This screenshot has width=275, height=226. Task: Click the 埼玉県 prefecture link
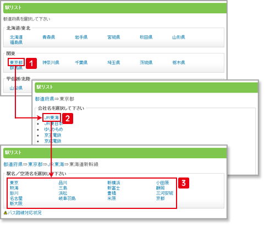(x=114, y=62)
